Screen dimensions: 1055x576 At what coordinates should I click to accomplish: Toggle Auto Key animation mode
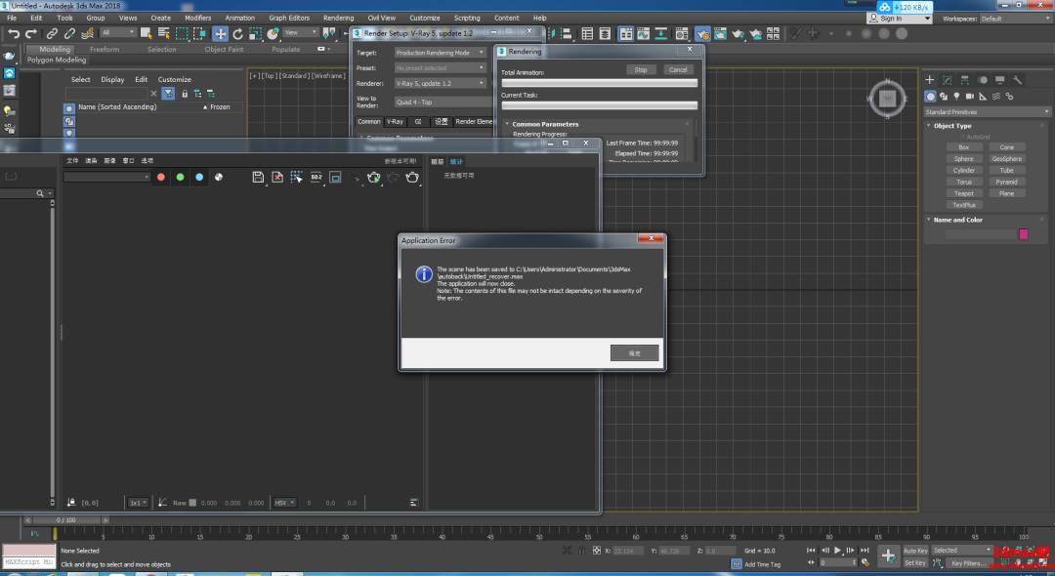(915, 551)
